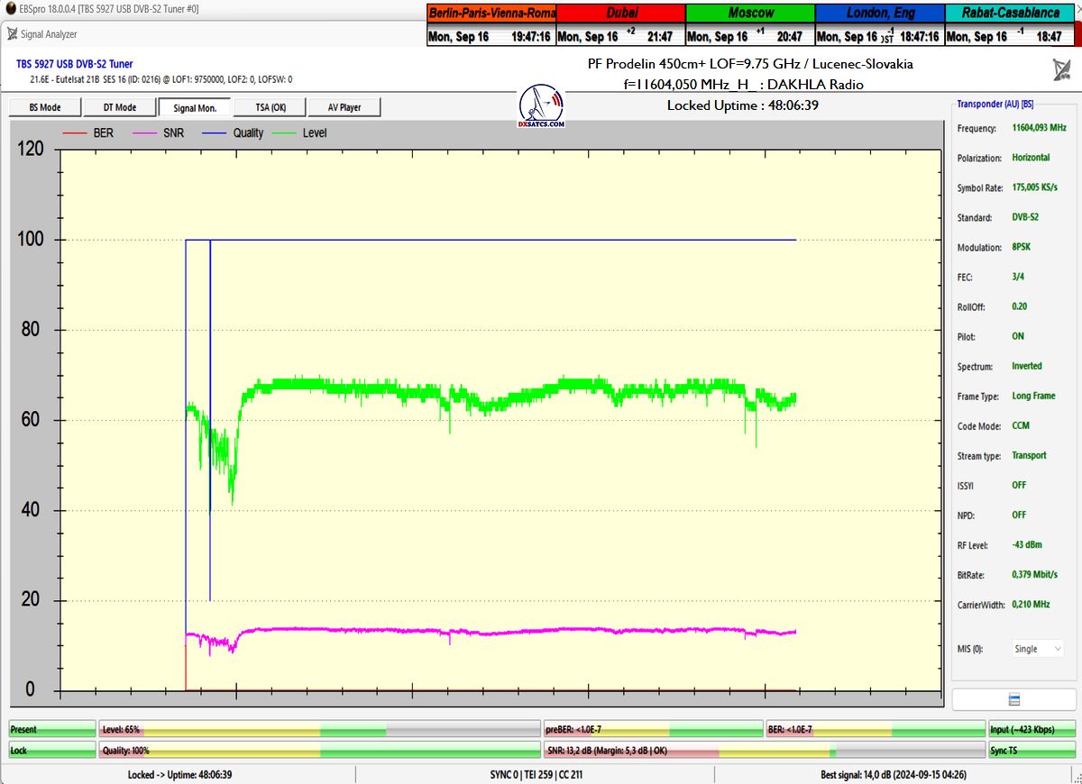This screenshot has height=784, width=1082.
Task: Switch to BS Mode tab
Action: point(45,107)
